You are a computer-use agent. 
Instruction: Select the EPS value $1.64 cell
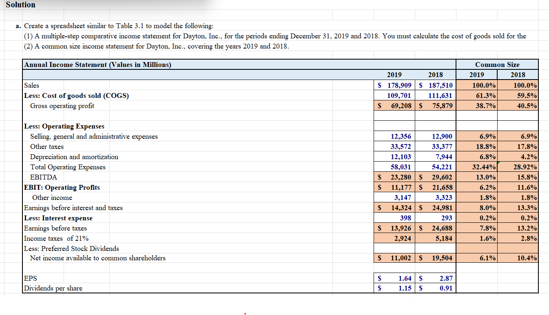[x=394, y=278]
